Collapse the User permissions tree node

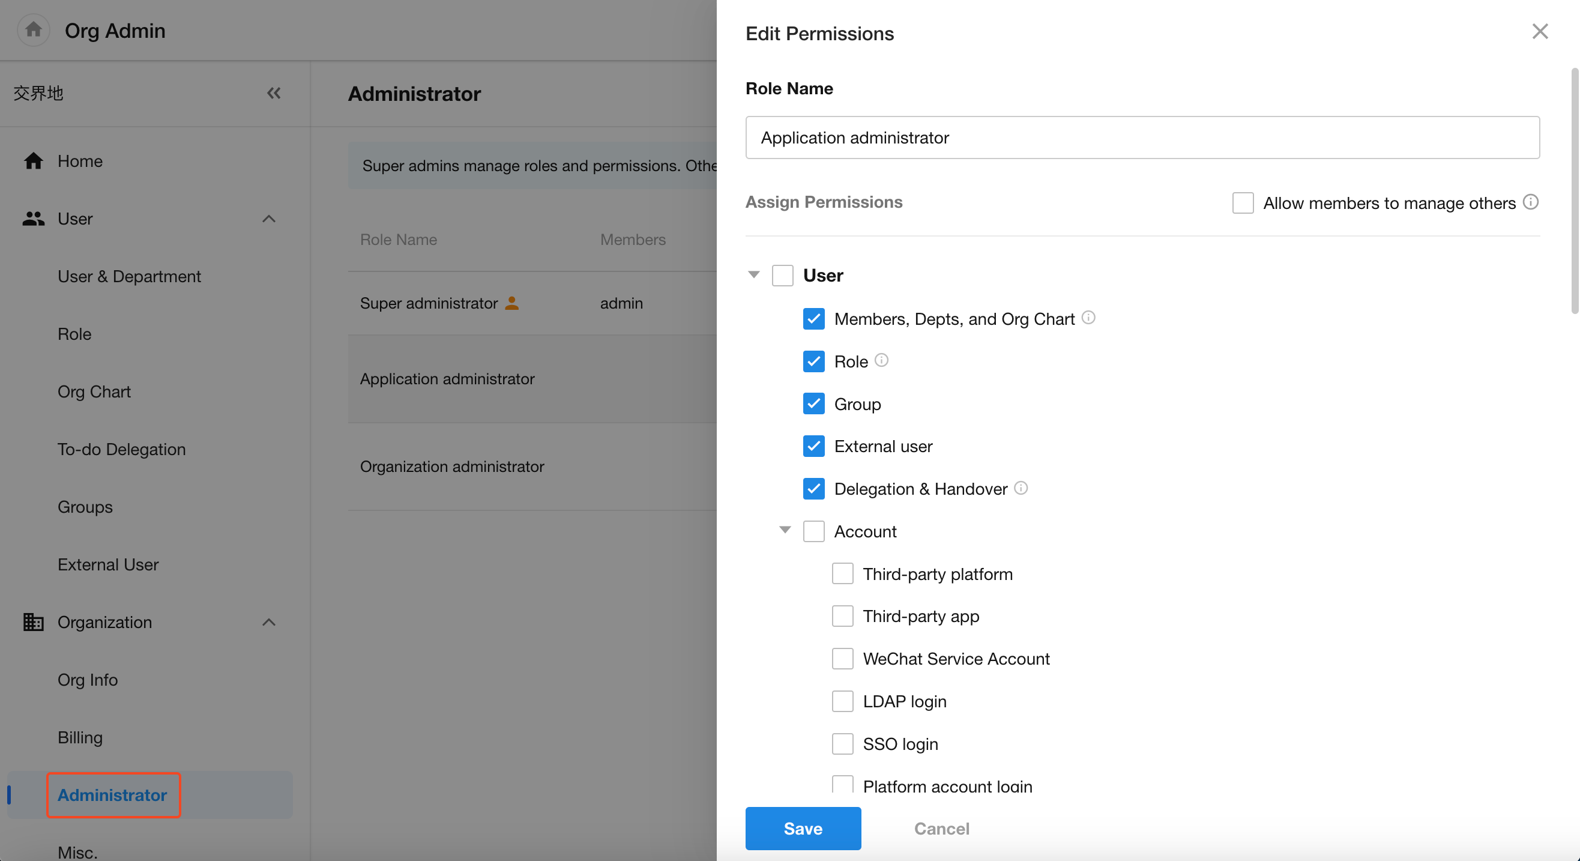(x=754, y=275)
